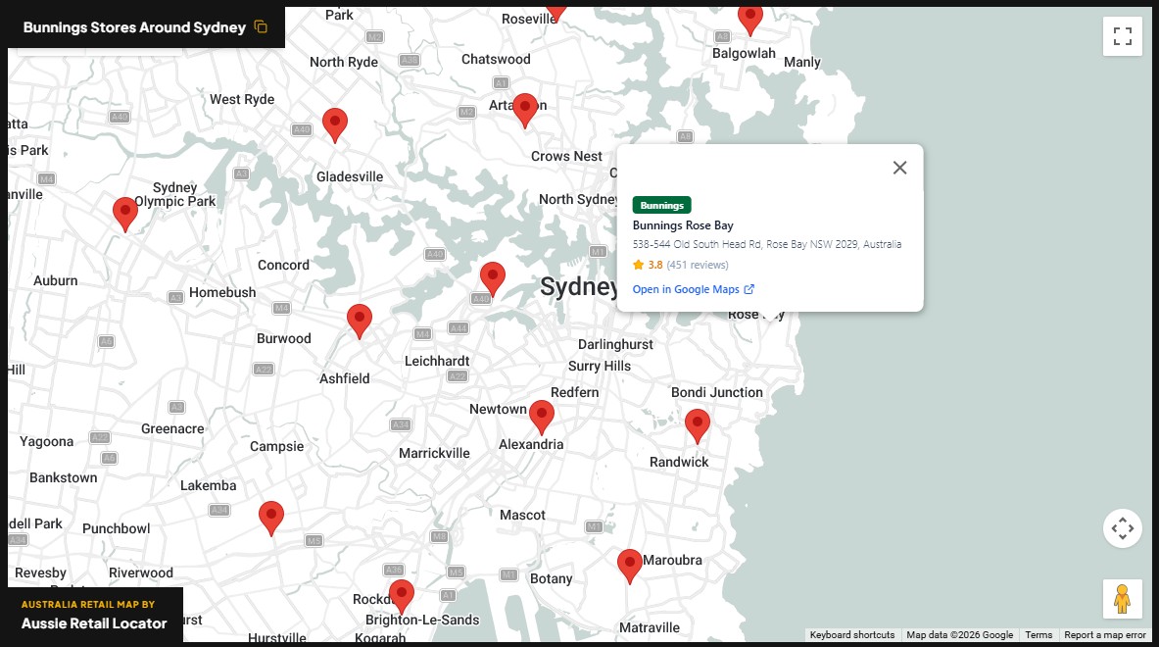The image size is (1159, 647).
Task: Select the Street View pegman
Action: pos(1122,599)
